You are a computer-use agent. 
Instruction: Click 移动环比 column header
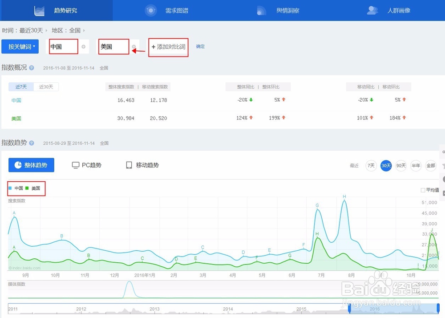(391, 87)
